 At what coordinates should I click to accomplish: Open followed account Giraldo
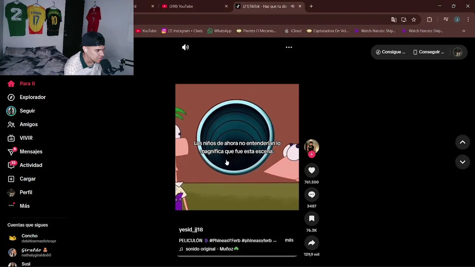(36, 253)
